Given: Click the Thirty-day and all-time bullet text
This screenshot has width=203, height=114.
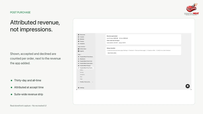Looking at the screenshot, I should click(28, 80).
